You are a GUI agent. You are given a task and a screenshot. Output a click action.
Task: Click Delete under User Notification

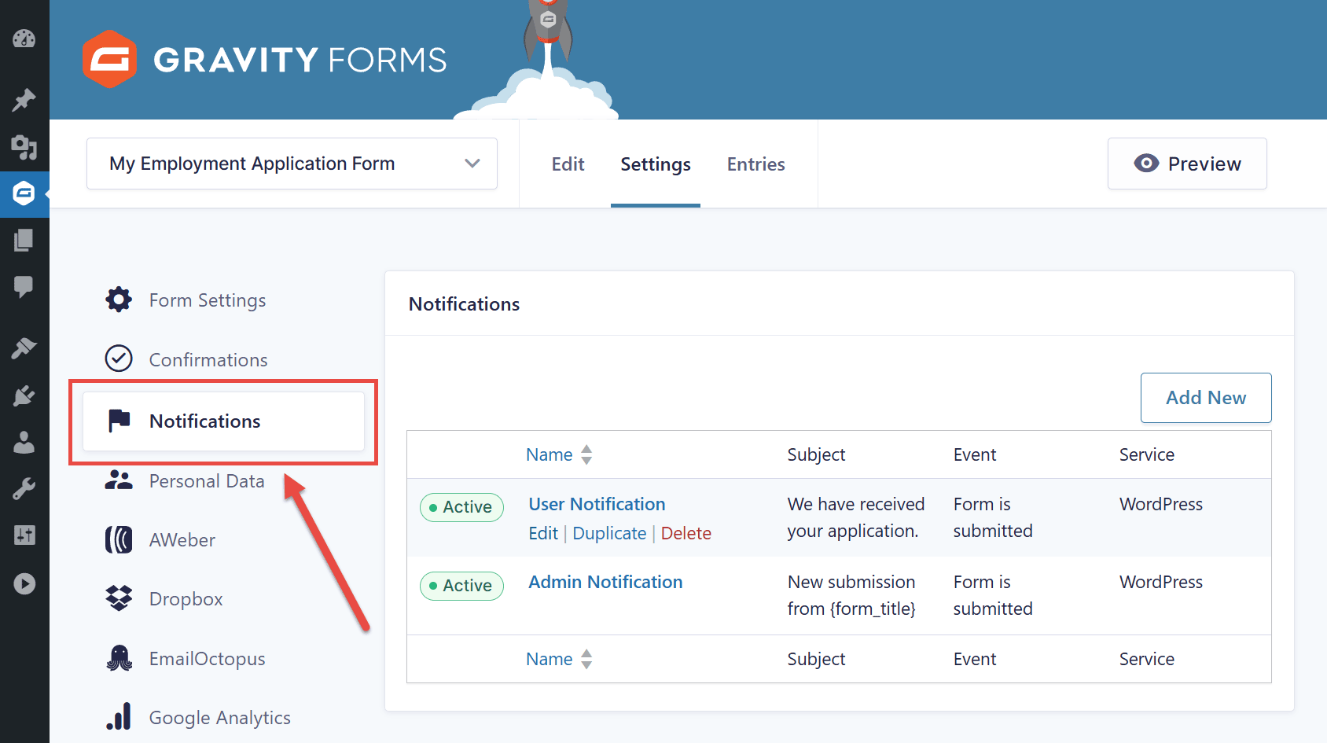686,533
